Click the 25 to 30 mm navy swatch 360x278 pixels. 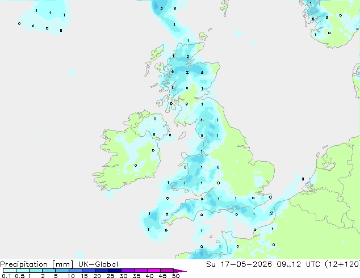pos(115,271)
